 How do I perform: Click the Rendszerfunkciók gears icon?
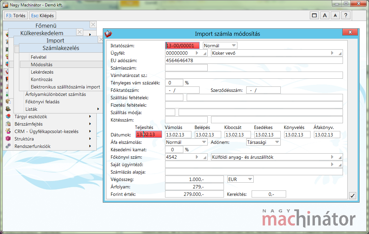tap(8, 146)
